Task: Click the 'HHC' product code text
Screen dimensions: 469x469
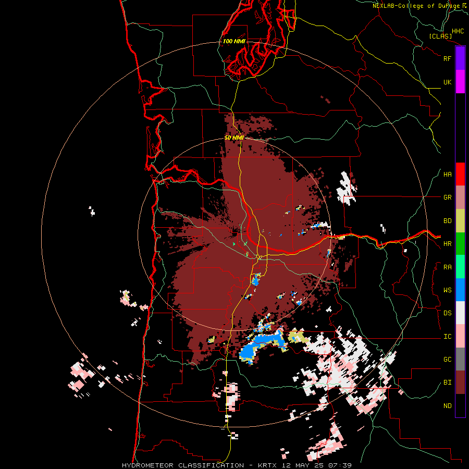Action: pos(458,31)
